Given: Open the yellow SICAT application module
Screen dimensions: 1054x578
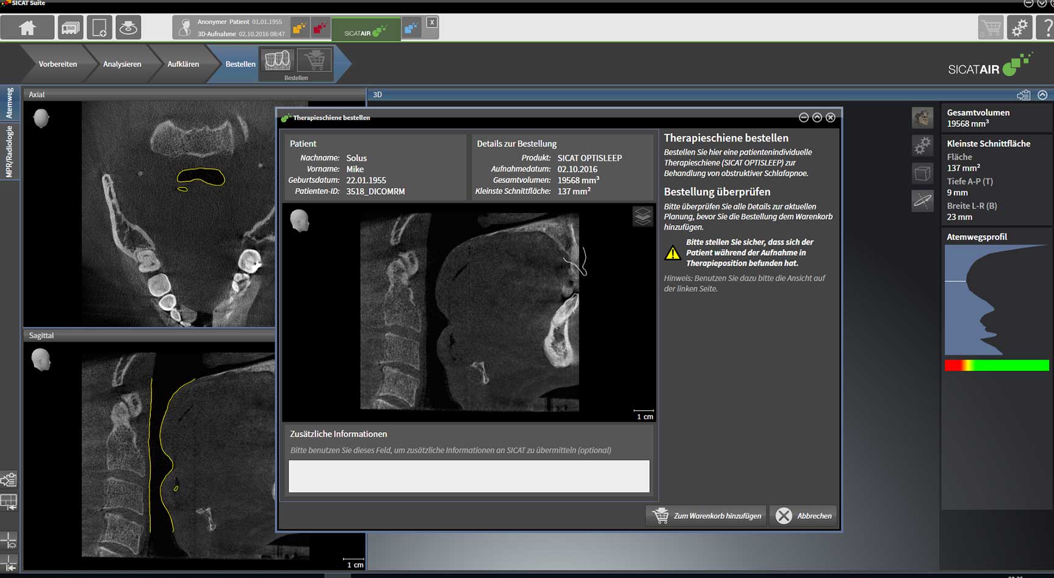Looking at the screenshot, I should click(x=299, y=27).
